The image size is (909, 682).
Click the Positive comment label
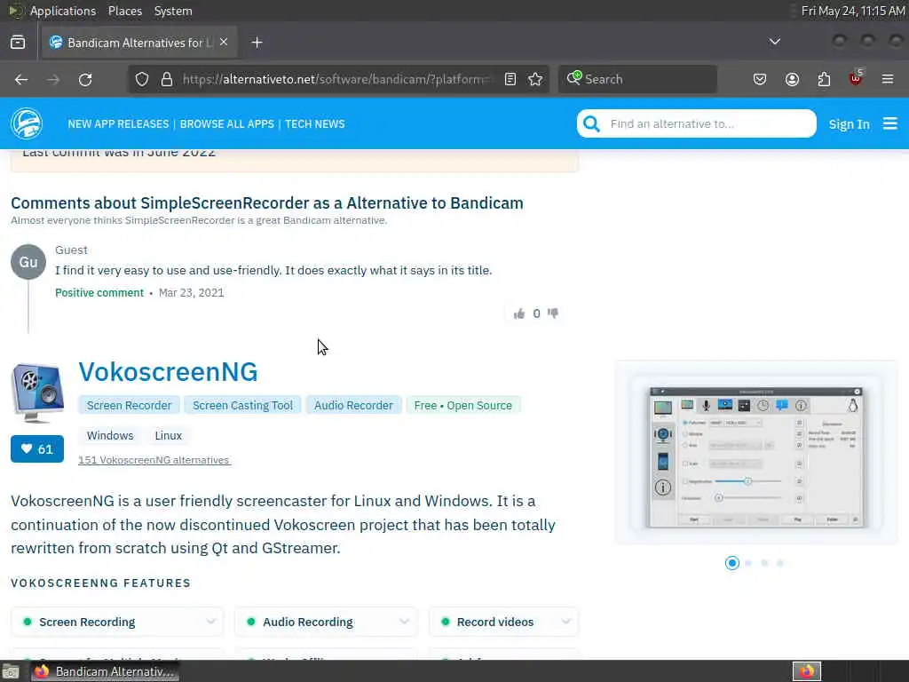click(x=99, y=293)
